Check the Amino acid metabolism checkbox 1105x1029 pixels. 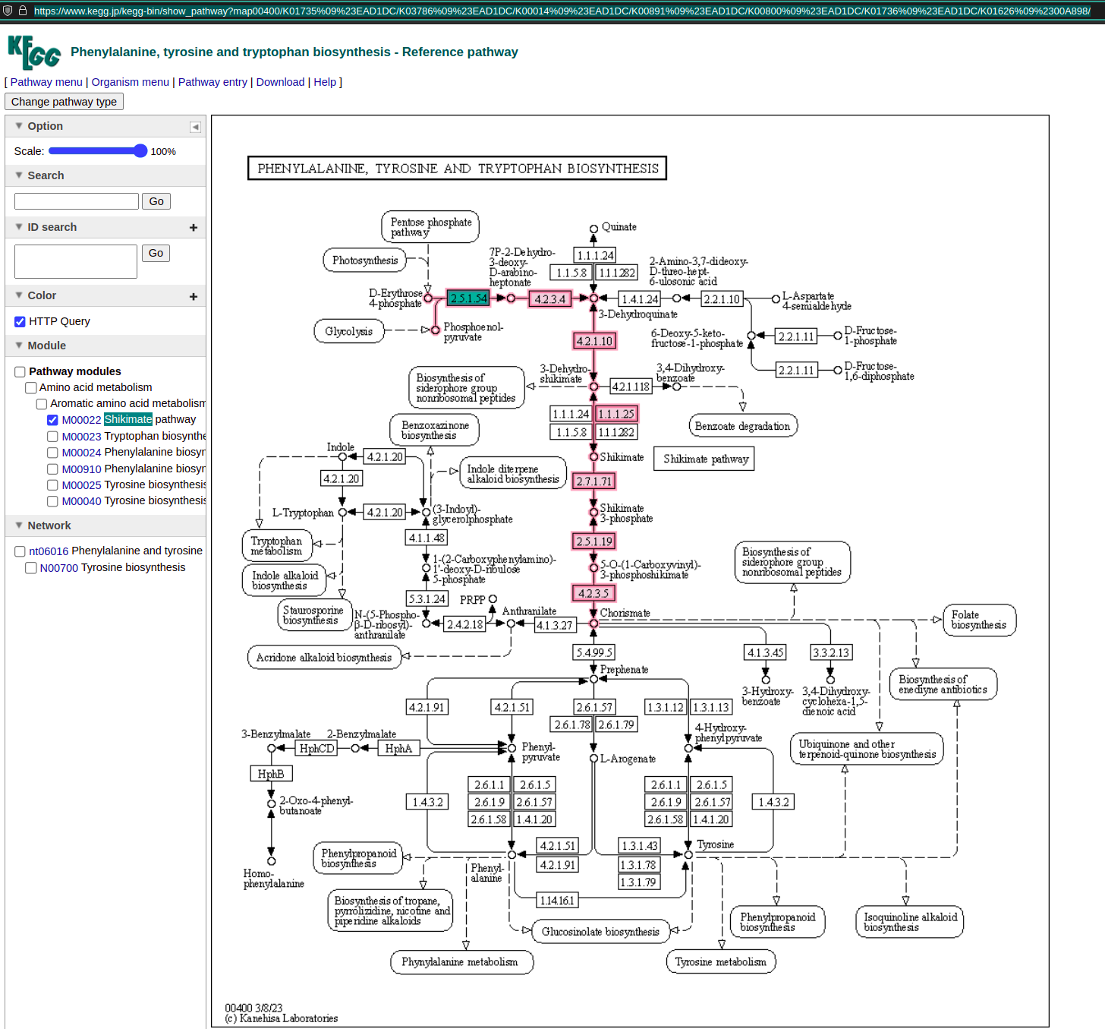coord(31,388)
